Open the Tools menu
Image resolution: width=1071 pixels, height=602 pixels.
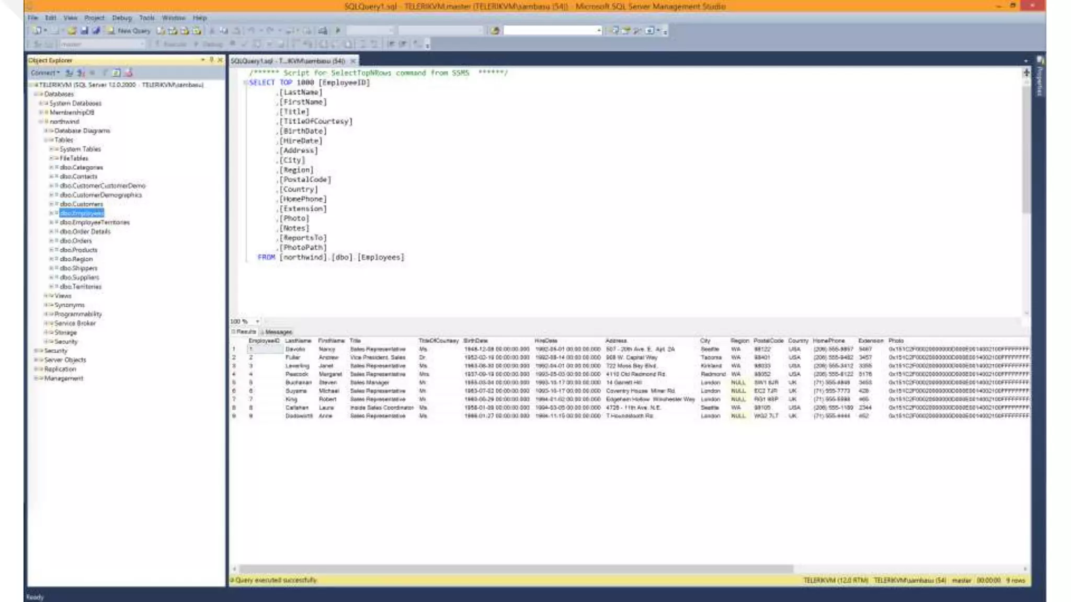point(146,18)
